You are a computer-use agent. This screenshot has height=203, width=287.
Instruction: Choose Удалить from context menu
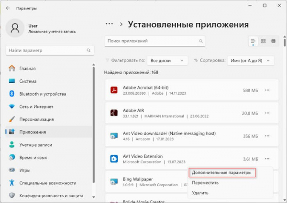(200, 193)
